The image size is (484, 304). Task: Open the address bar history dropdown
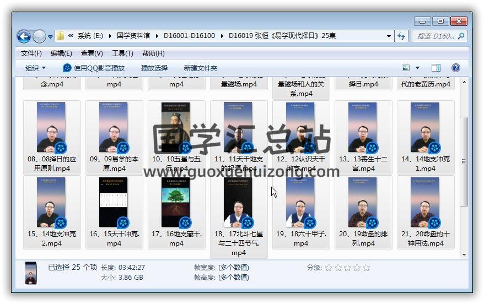(x=389, y=36)
